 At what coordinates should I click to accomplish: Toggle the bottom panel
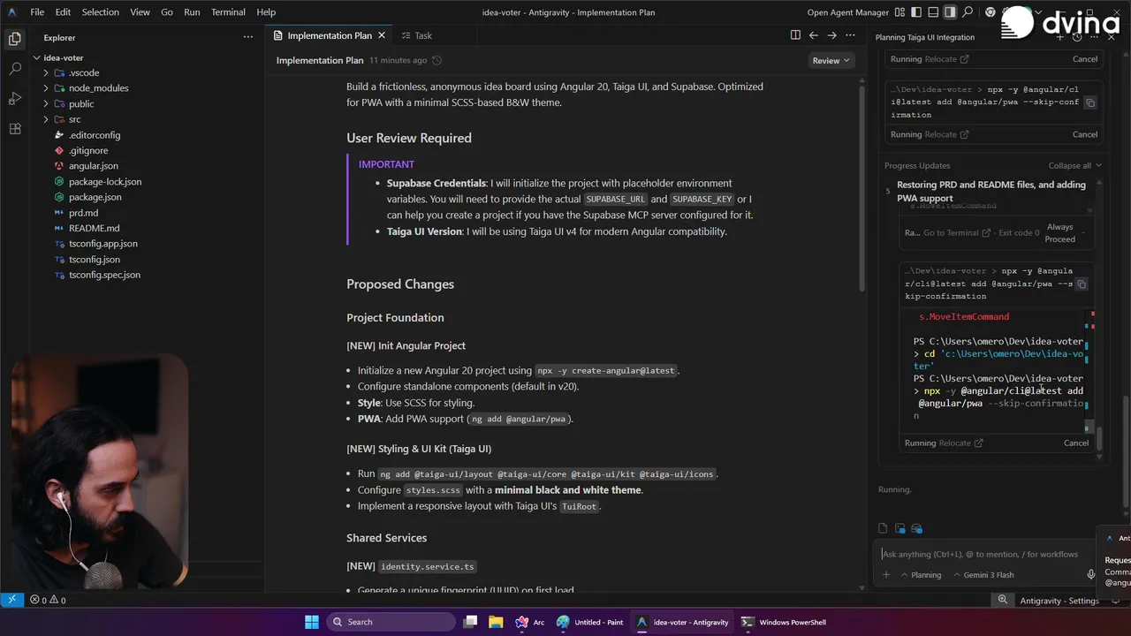[x=931, y=12]
